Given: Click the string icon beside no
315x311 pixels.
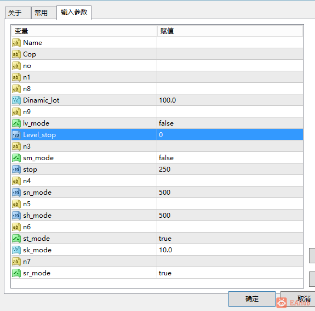Looking at the screenshot, I should (x=16, y=66).
